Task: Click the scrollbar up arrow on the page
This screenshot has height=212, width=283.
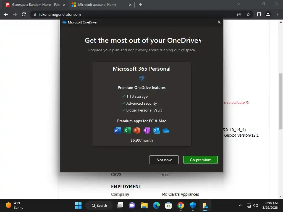Action: pyautogui.click(x=281, y=22)
